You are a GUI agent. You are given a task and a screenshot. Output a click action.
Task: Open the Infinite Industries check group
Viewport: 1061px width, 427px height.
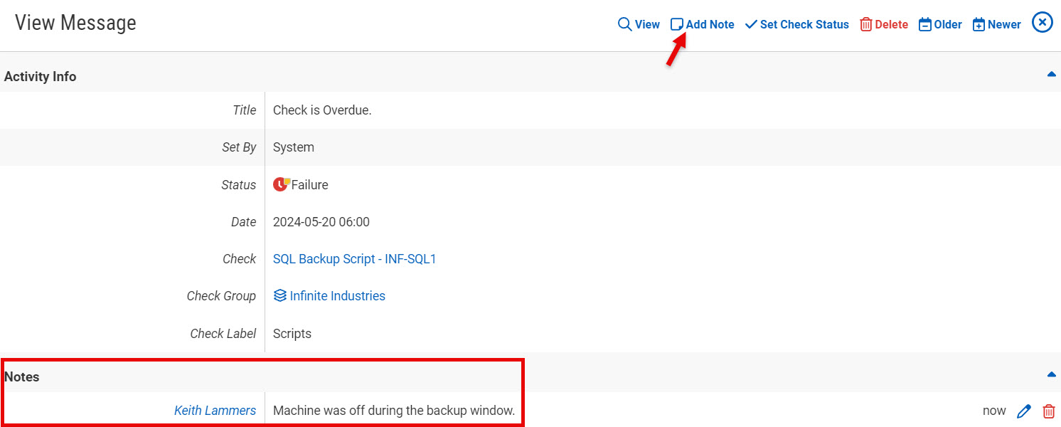tap(337, 296)
